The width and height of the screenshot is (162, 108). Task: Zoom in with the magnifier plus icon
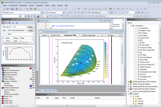click(139, 12)
